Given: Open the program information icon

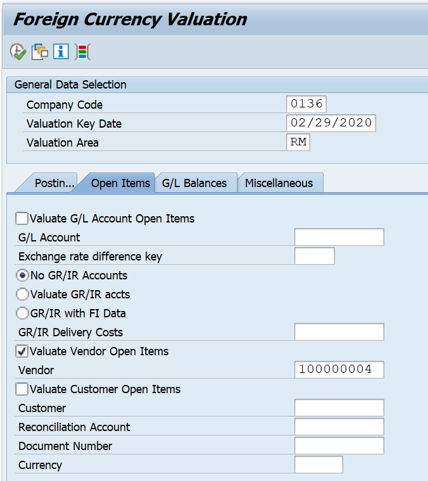Looking at the screenshot, I should point(61,52).
